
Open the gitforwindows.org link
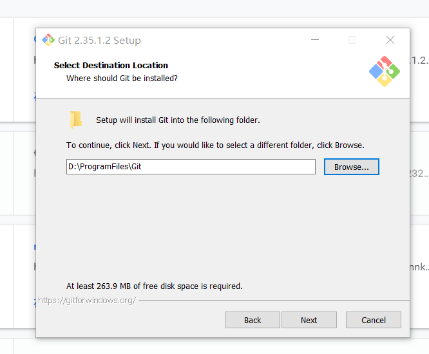[x=87, y=301]
